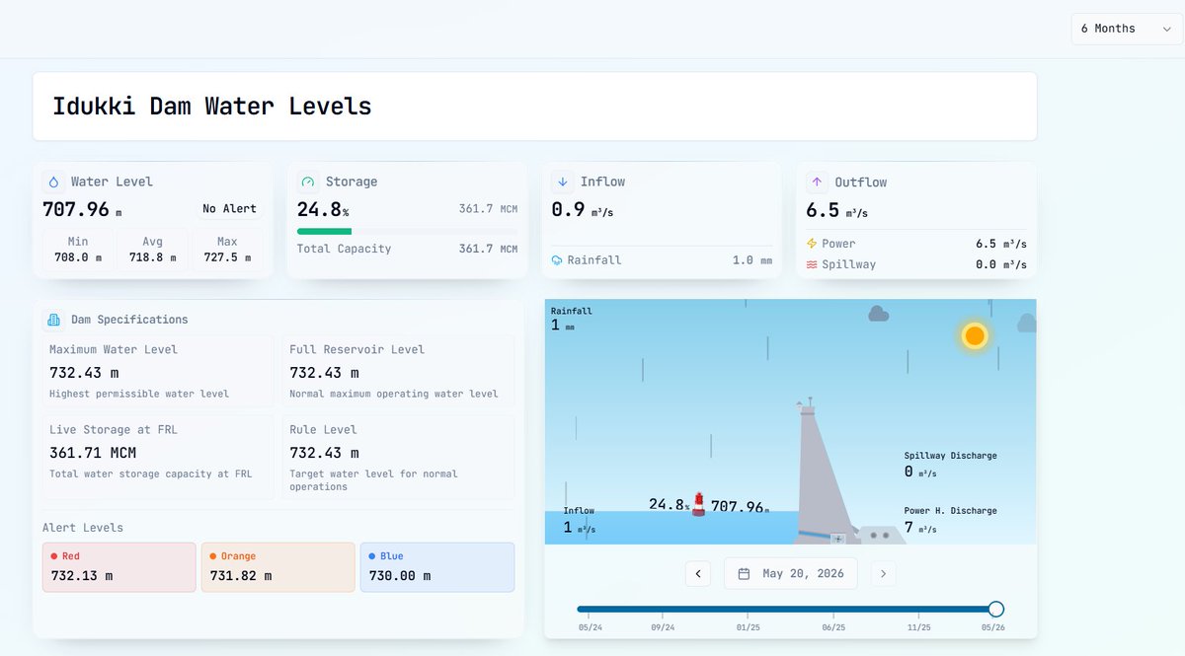This screenshot has height=656, width=1185.
Task: Click the Spillway waves icon
Action: coord(812,264)
